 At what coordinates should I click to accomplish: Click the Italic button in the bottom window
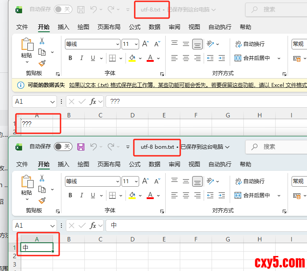pyautogui.click(x=81, y=195)
